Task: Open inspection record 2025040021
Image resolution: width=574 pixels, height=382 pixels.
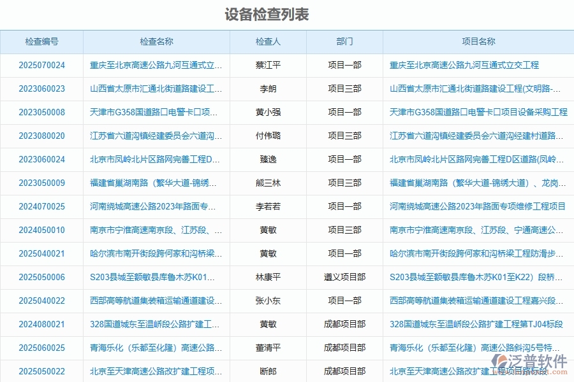Action: (x=42, y=253)
